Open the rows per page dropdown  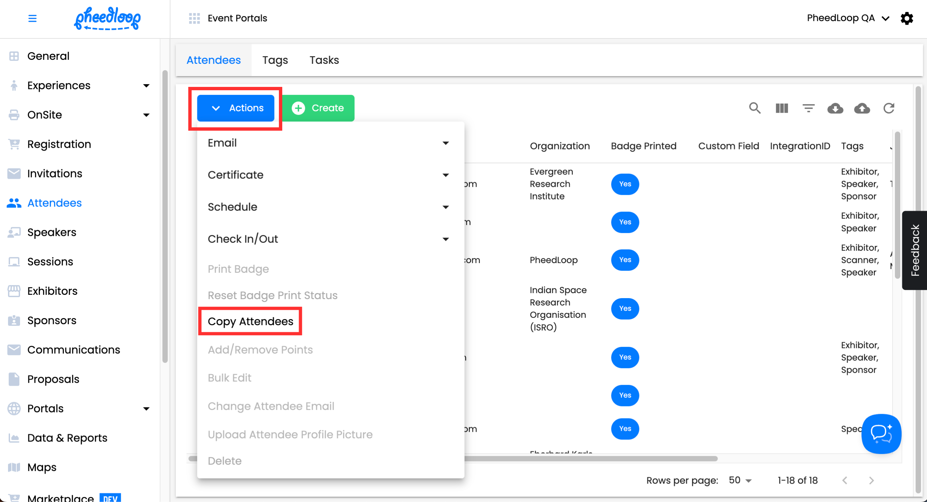(x=740, y=480)
